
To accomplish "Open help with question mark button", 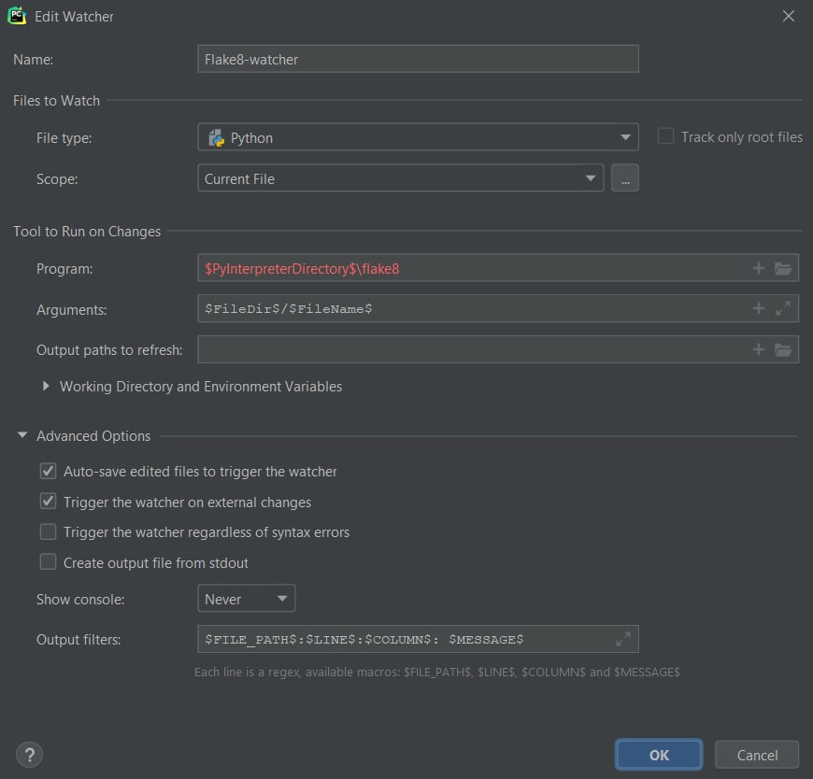I will 30,755.
